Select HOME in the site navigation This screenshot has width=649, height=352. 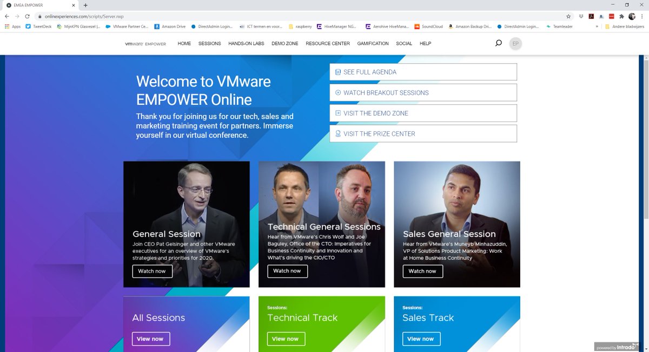[184, 44]
